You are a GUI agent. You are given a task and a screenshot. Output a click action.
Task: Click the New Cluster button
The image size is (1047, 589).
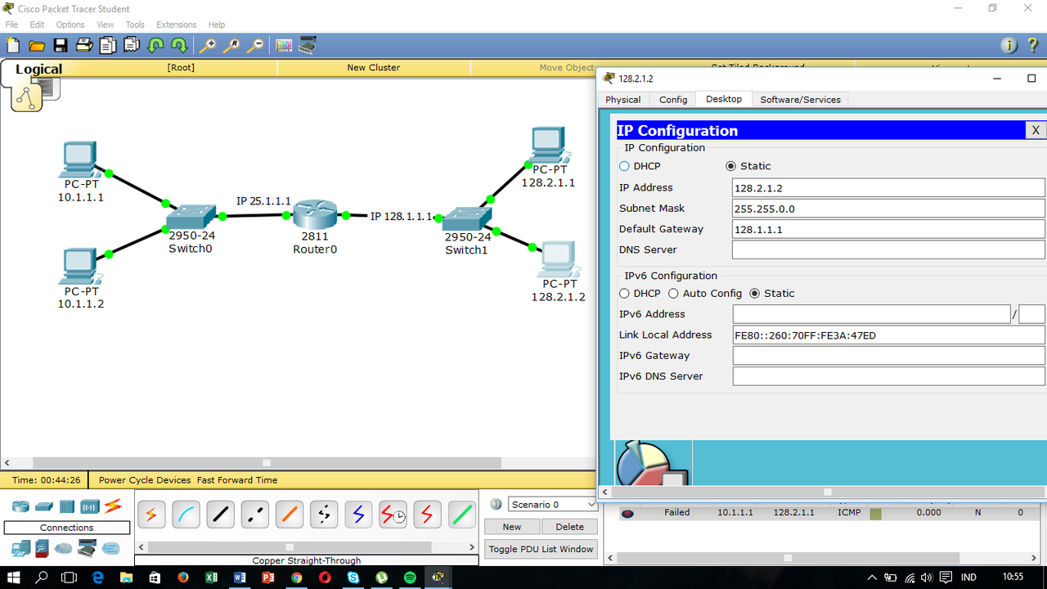pos(374,68)
